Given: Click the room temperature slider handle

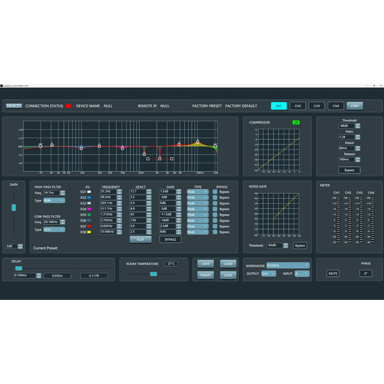Looking at the screenshot, I should pos(154,274).
